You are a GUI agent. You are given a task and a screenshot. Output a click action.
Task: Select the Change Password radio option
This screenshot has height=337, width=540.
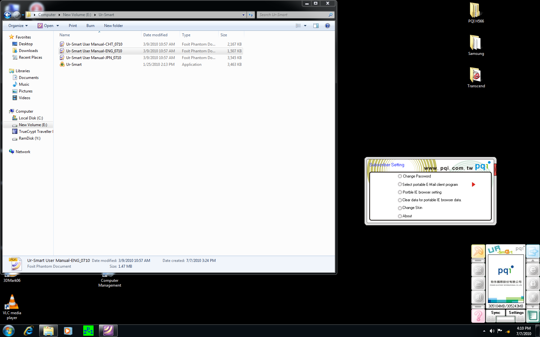tap(400, 176)
